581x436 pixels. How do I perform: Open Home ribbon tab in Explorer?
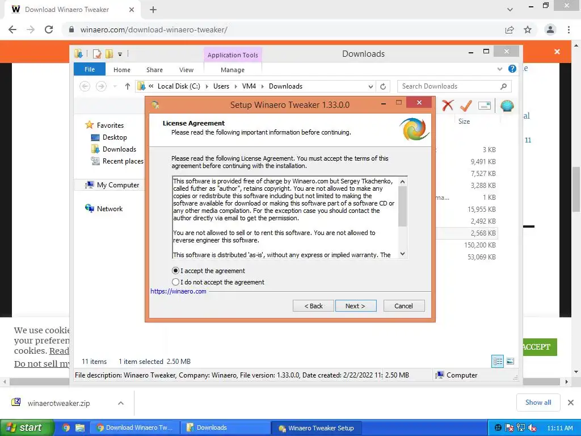point(122,70)
